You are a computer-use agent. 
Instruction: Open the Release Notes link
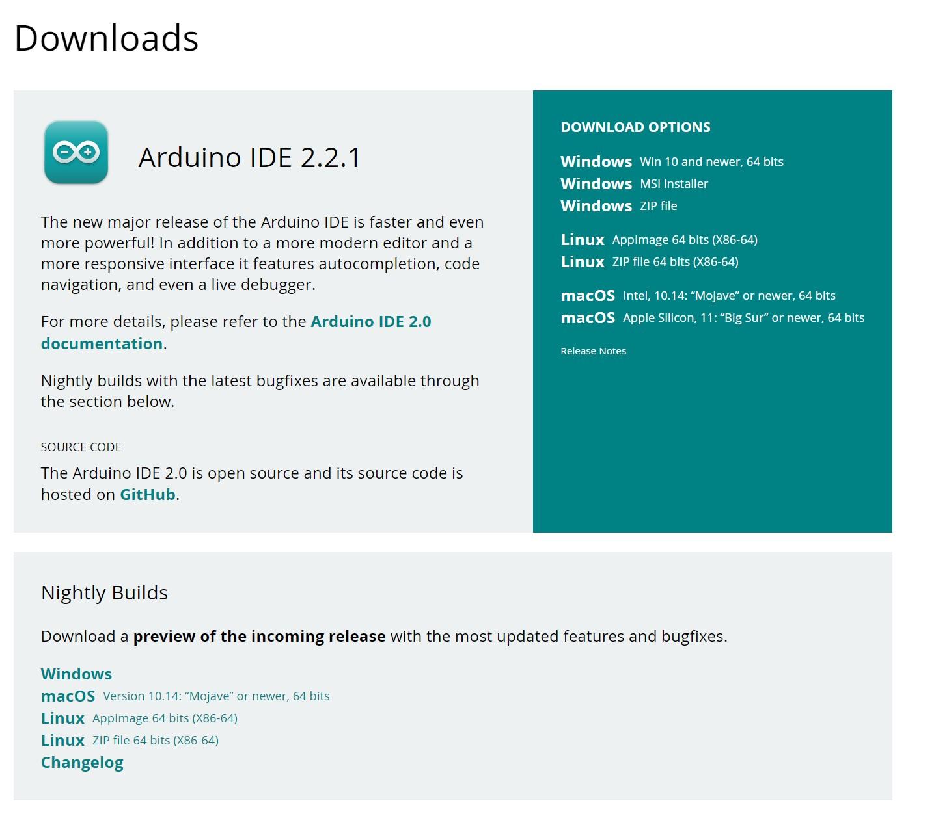pyautogui.click(x=593, y=351)
